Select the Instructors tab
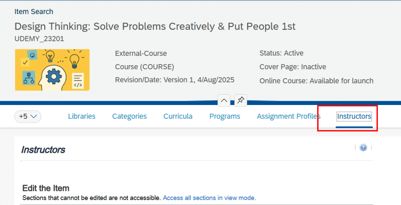401x205 pixels. click(354, 116)
